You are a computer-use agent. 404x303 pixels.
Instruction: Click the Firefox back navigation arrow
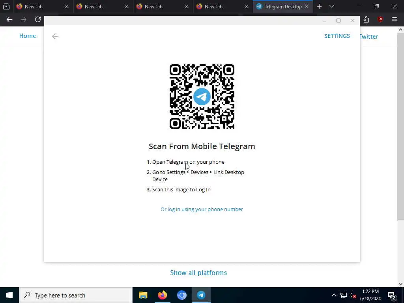click(x=9, y=19)
